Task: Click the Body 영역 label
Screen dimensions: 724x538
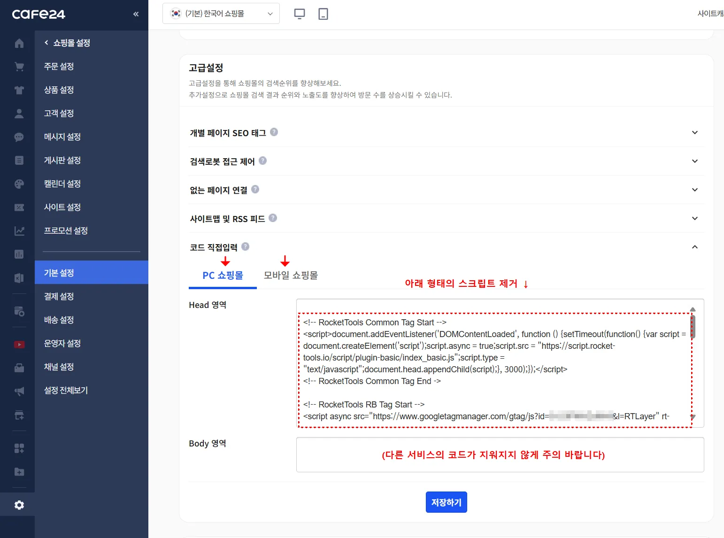Action: coord(208,444)
